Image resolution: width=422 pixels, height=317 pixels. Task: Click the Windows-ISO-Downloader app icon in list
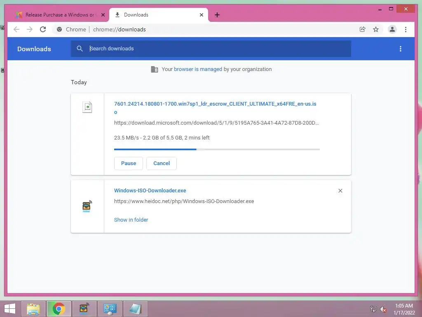click(x=87, y=206)
